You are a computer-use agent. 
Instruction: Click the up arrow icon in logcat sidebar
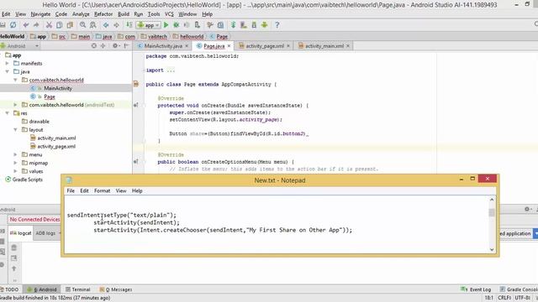[13, 268]
